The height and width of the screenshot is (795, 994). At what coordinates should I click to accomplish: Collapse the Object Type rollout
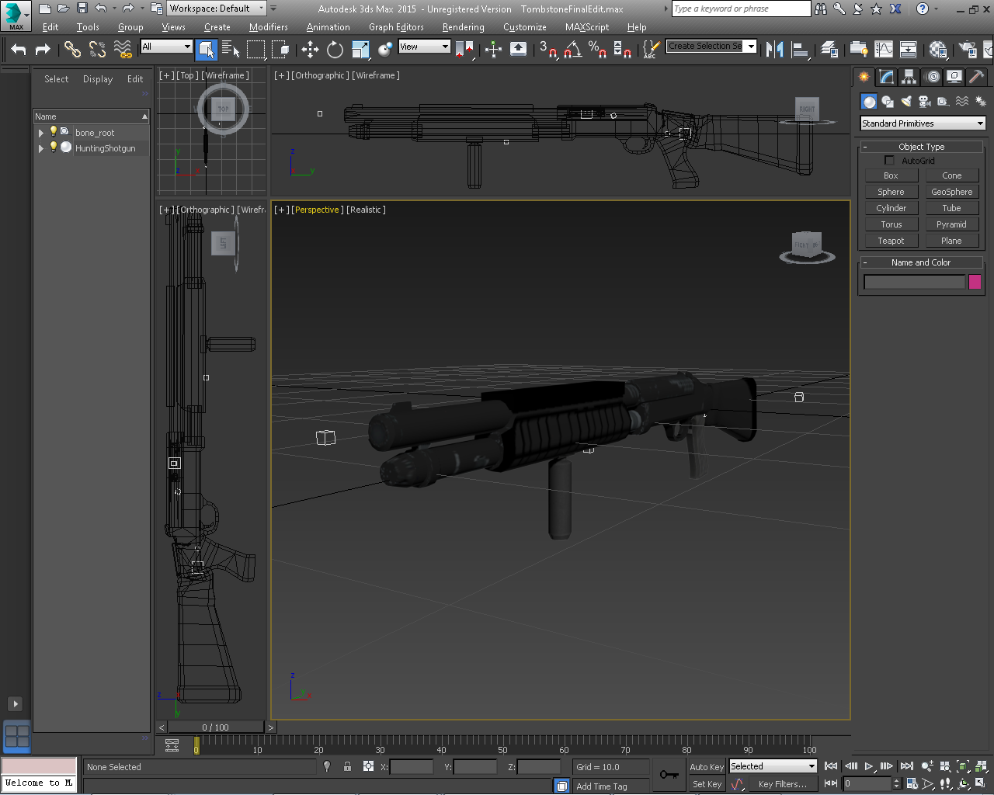(x=921, y=147)
